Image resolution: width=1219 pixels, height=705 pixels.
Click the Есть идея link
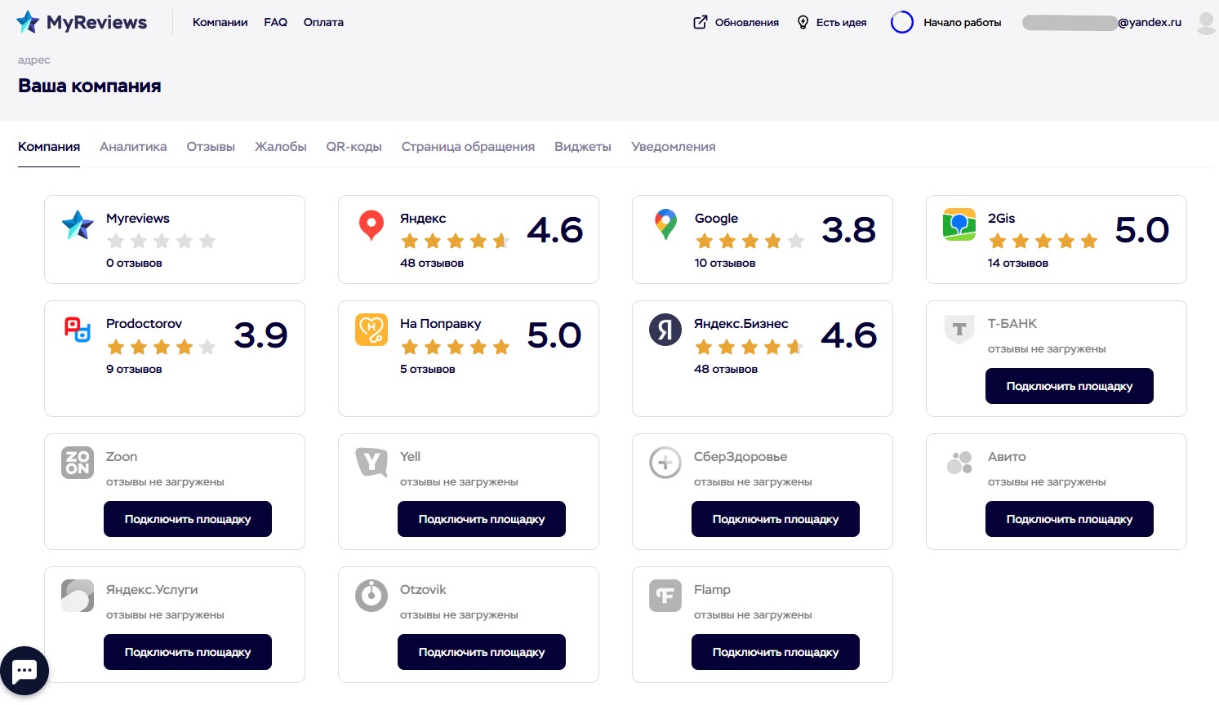pos(832,23)
